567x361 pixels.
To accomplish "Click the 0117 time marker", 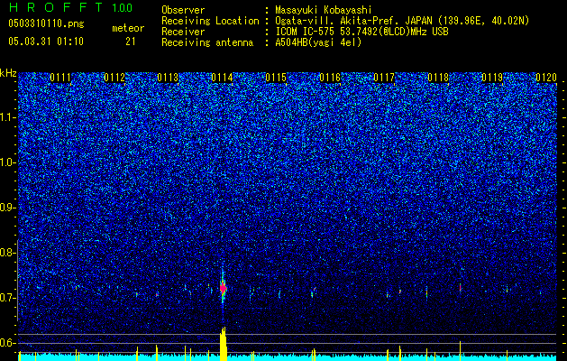I will click(x=384, y=78).
